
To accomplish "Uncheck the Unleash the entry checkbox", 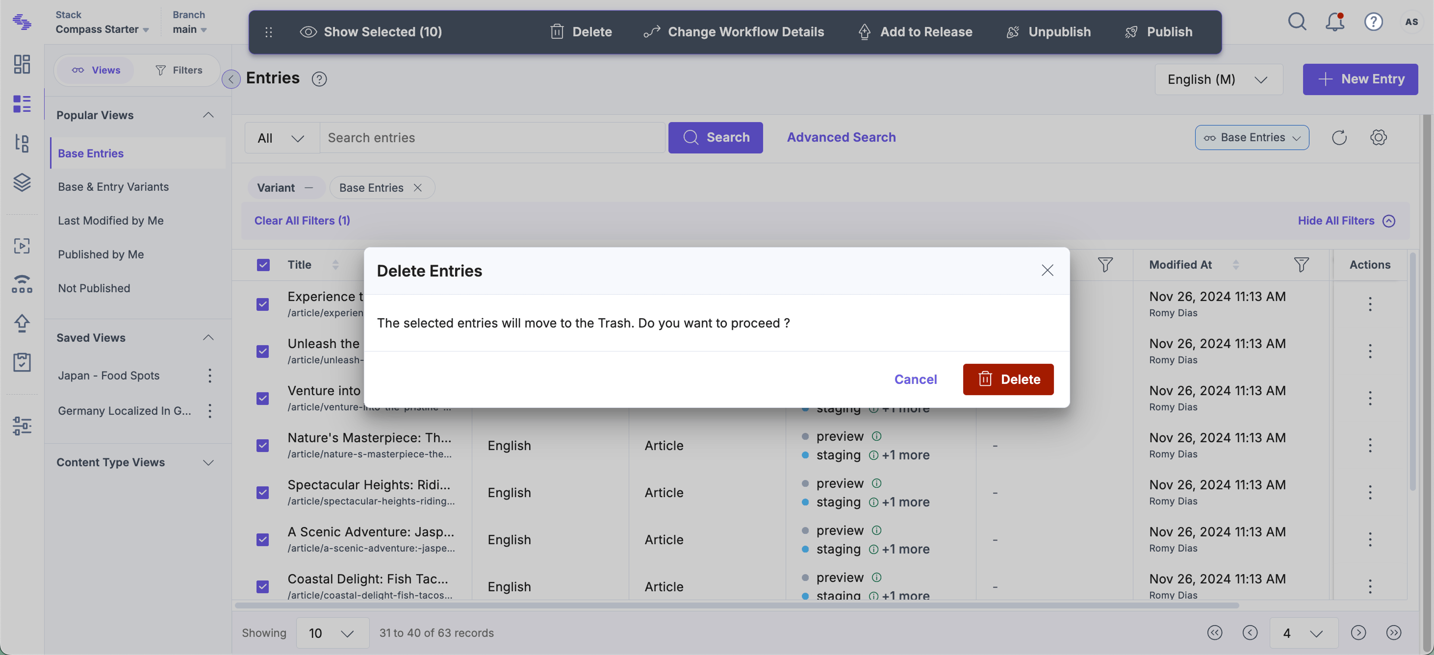I will (x=263, y=351).
